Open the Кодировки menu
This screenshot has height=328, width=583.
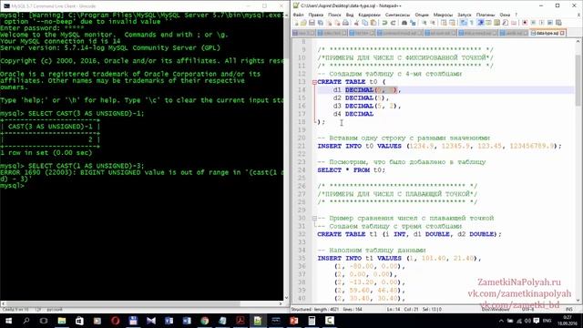369,15
